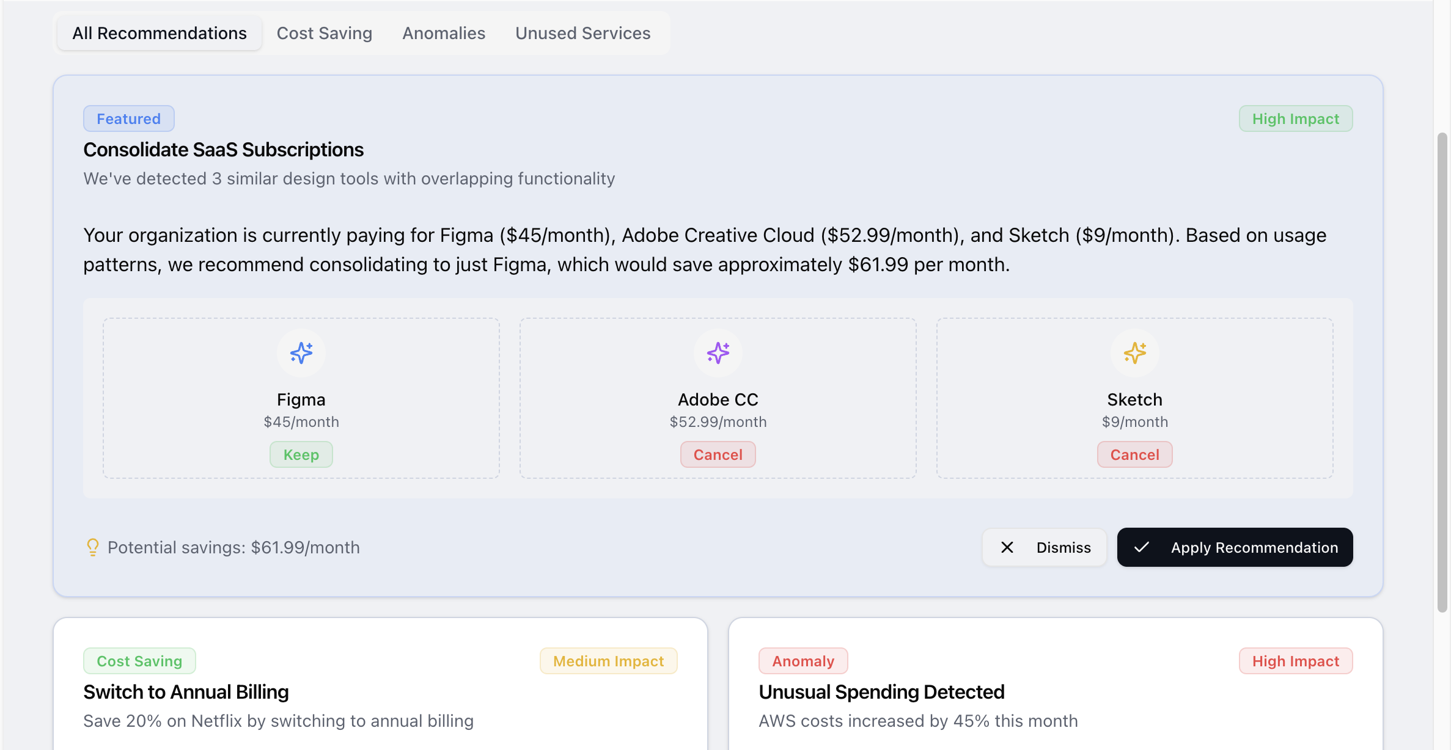The height and width of the screenshot is (750, 1451).
Task: Click the vertical page scrollbar
Action: coord(1442,373)
